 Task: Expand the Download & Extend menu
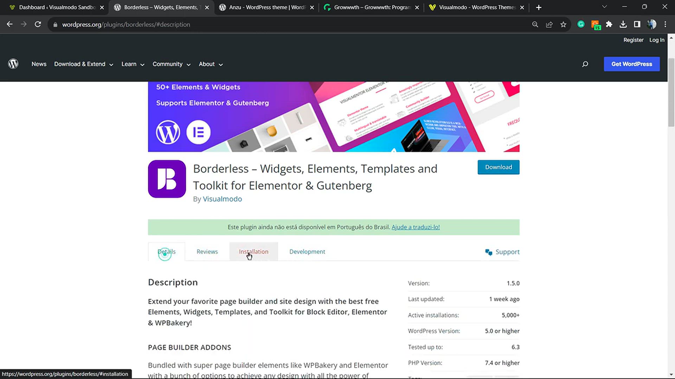[84, 64]
